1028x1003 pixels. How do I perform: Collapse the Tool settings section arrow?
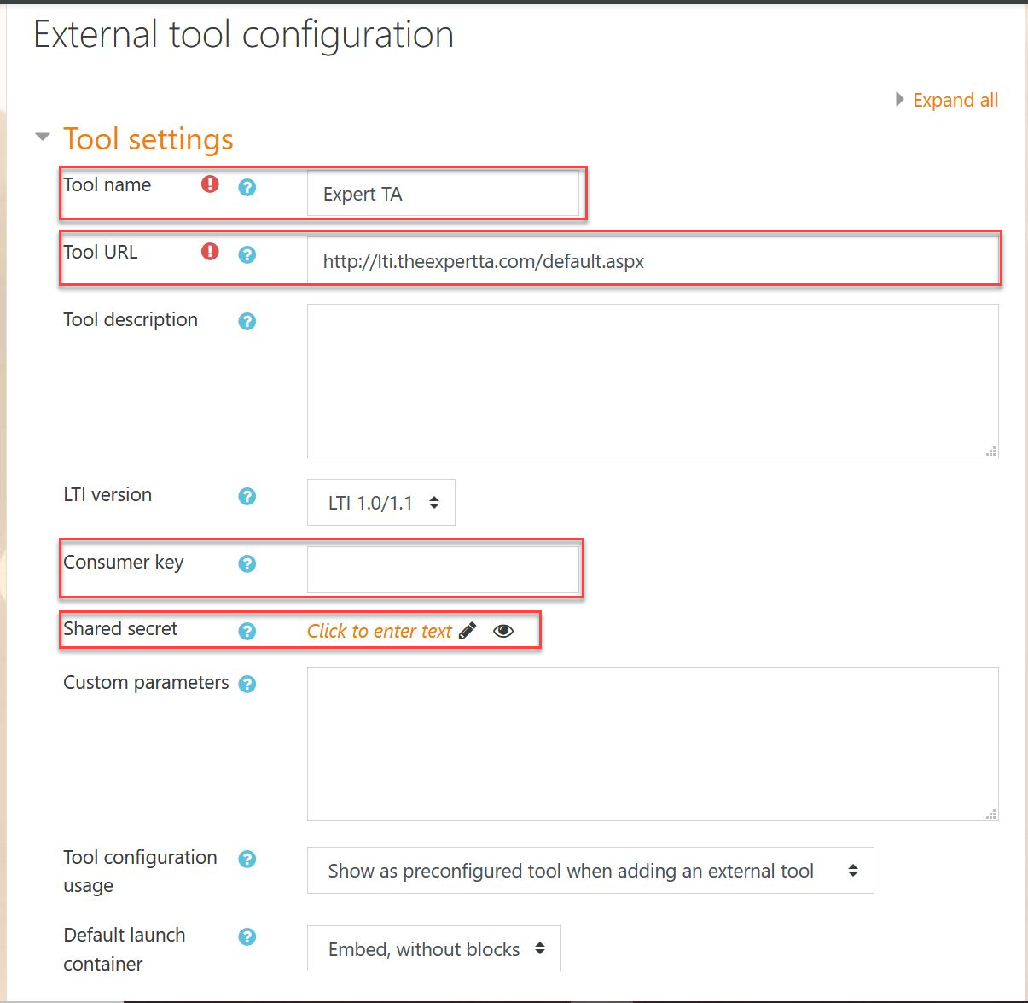pyautogui.click(x=43, y=137)
